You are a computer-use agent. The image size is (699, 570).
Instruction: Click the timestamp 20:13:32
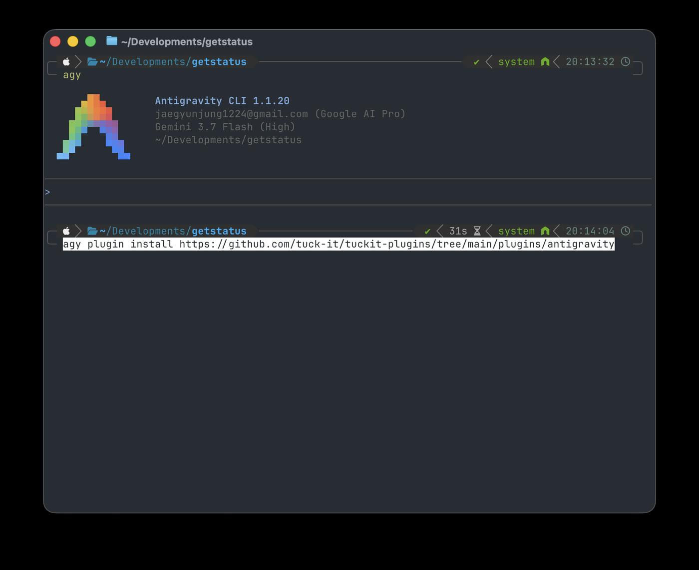(590, 62)
